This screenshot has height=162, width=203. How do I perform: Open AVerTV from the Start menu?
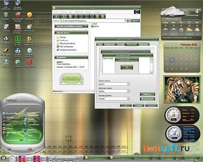pyautogui.click(x=7, y=125)
